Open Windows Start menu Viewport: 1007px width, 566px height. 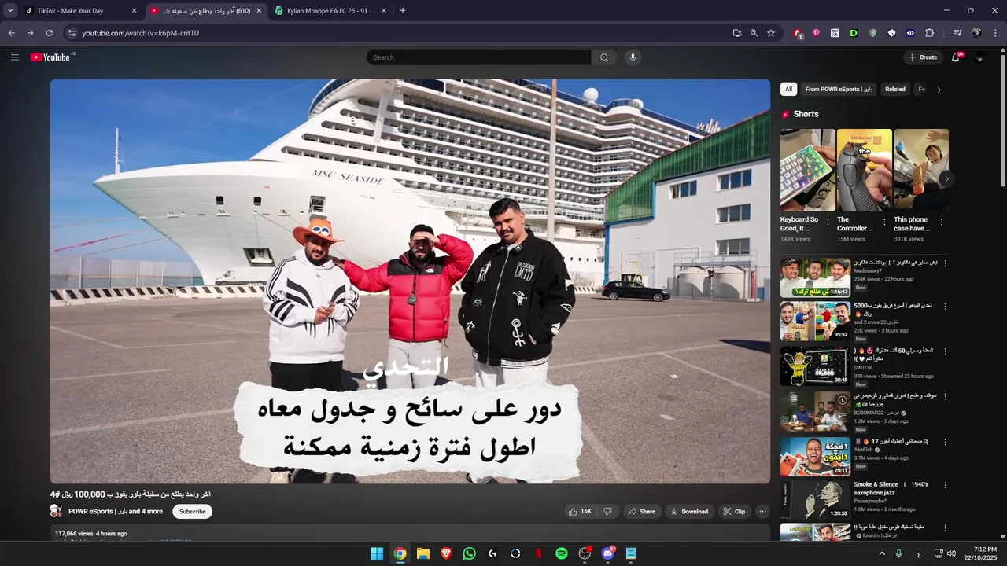click(x=377, y=553)
